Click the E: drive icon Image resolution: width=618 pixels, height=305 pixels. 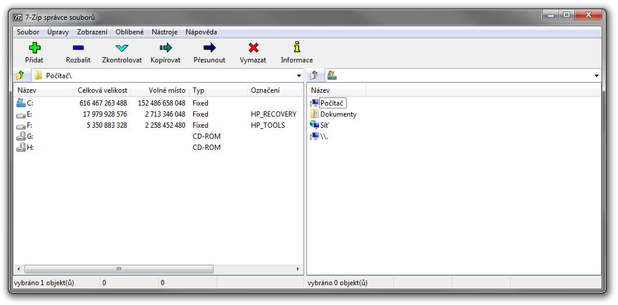click(x=21, y=115)
